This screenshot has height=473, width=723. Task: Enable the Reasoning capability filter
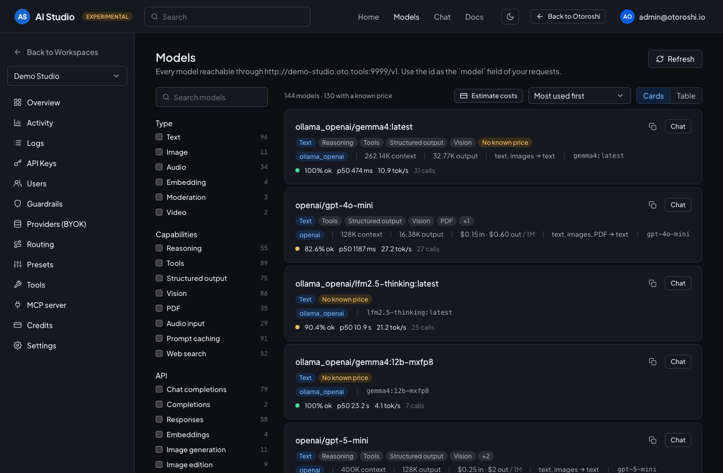pyautogui.click(x=159, y=248)
